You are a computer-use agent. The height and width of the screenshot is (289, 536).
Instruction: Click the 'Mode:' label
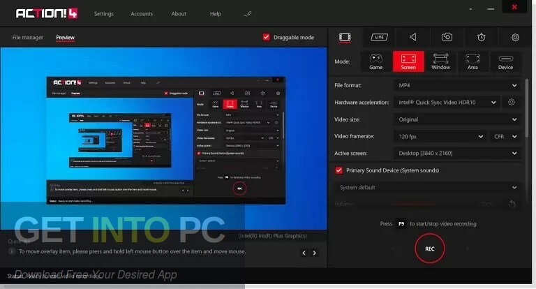(x=342, y=61)
